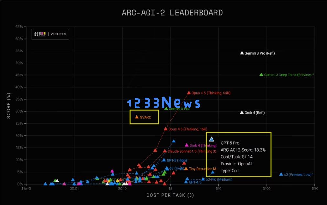Click the Claude Sonnet 4.5 red triangle marker
Screen dimensions: 327x205
[165, 151]
